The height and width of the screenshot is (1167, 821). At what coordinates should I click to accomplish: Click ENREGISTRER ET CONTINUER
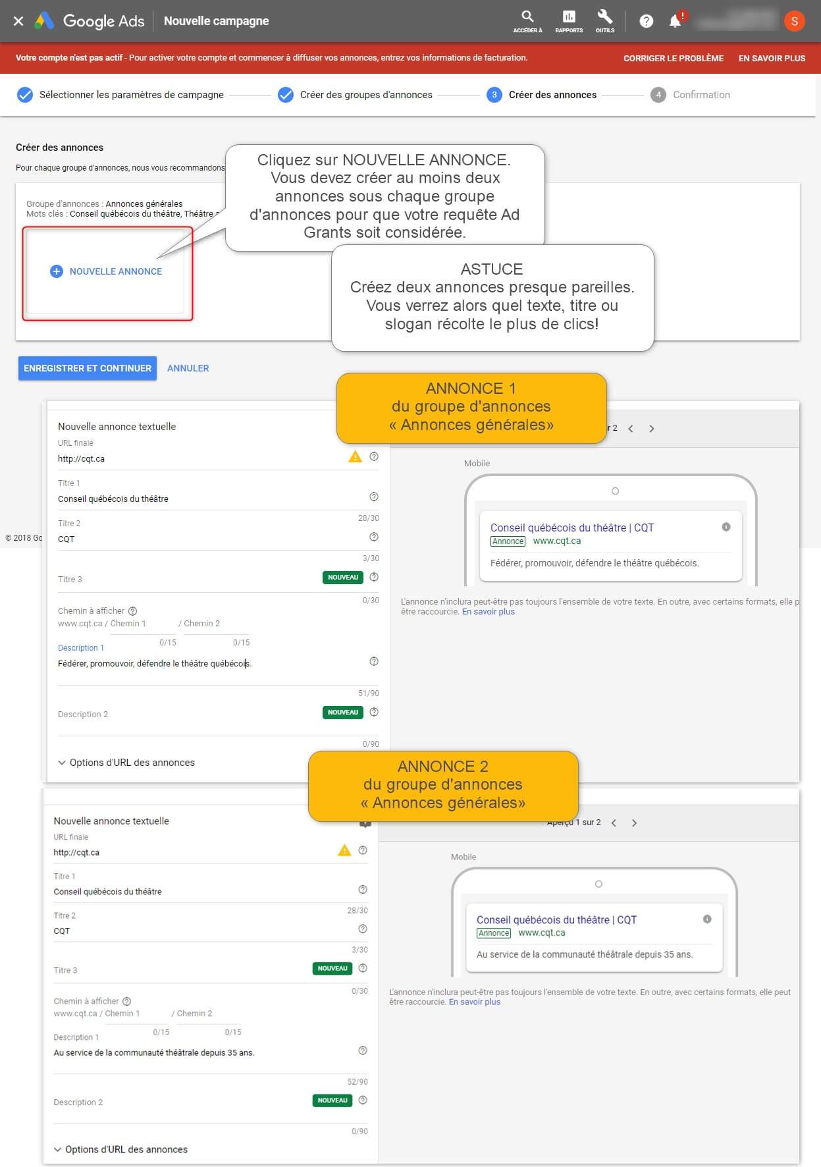click(88, 368)
